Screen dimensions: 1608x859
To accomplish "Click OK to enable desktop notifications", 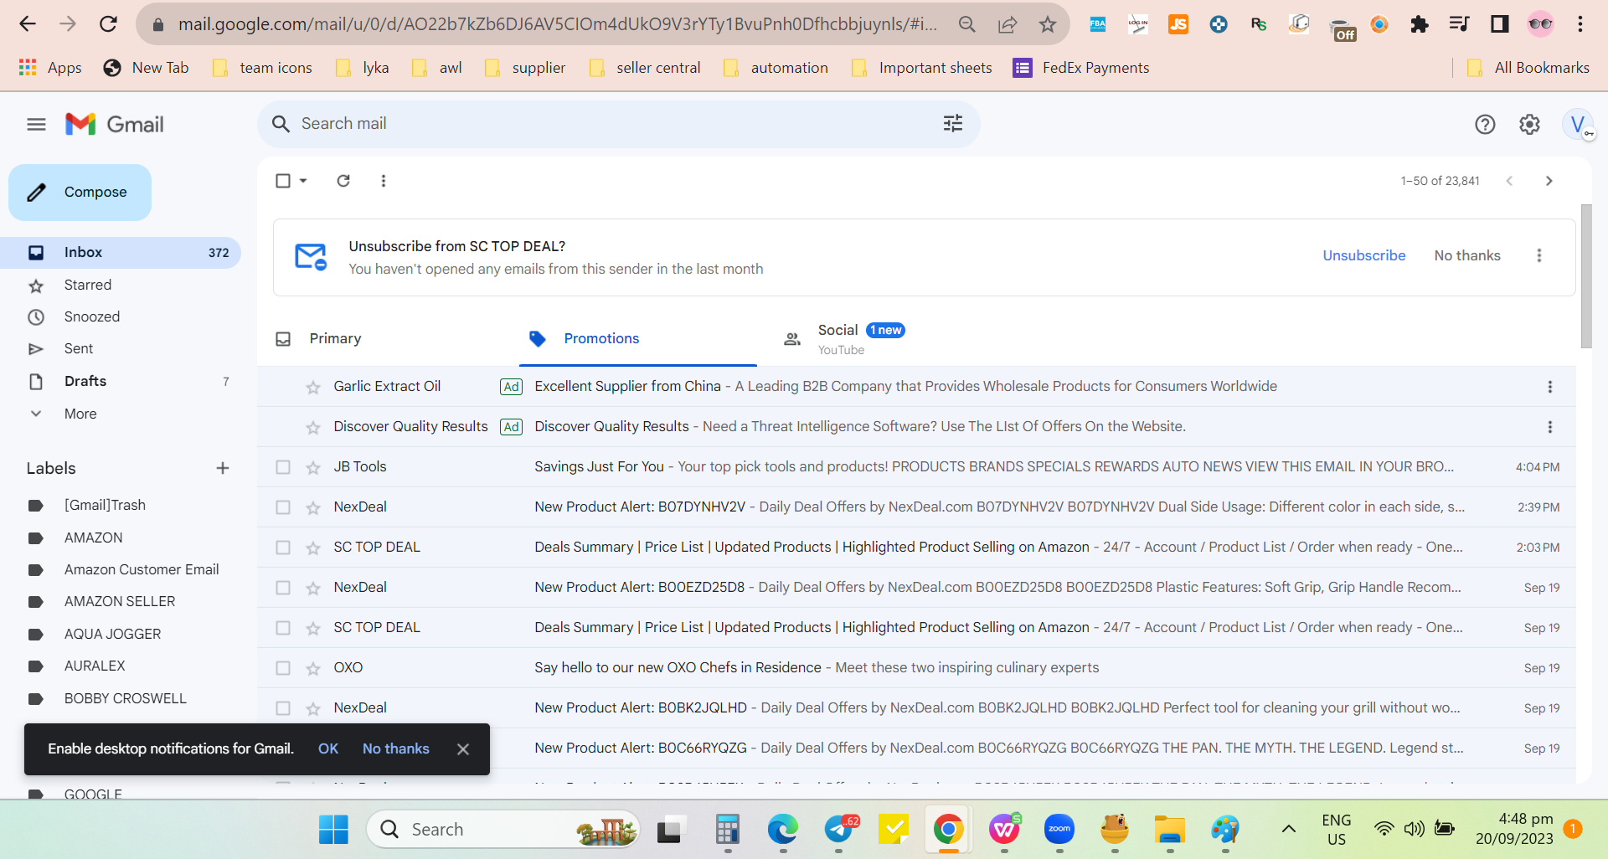I will [x=328, y=748].
